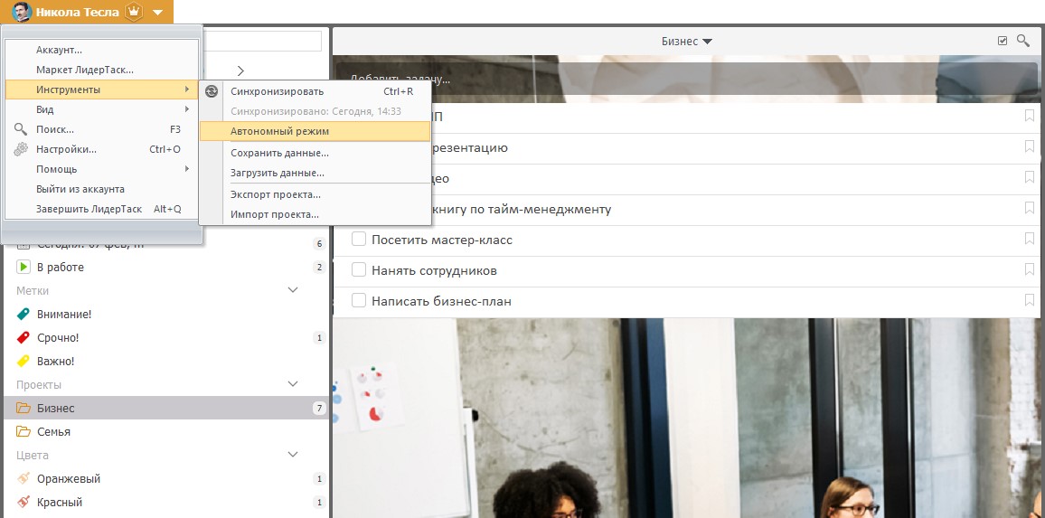Select the Срочно! tag
The width and height of the screenshot is (1045, 518).
[165, 338]
